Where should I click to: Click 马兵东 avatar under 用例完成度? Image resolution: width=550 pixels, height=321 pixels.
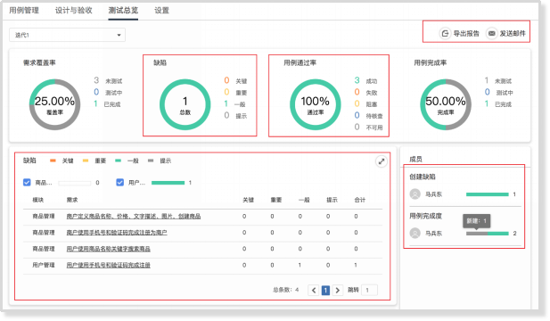pos(415,233)
